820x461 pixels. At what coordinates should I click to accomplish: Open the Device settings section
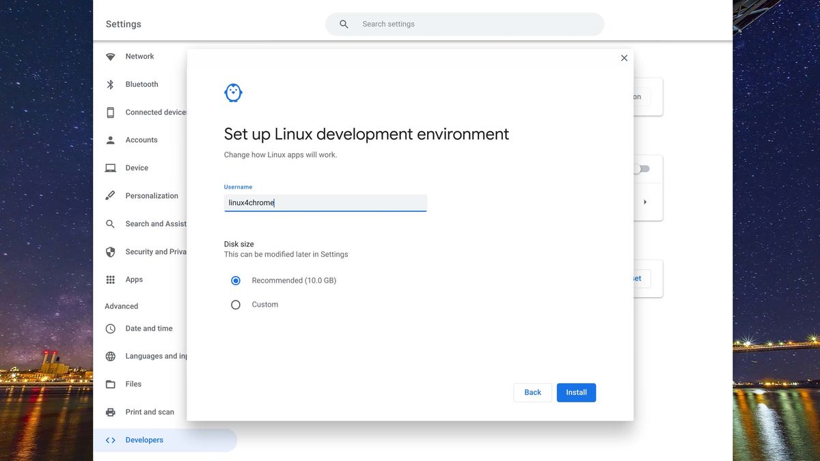110,167
